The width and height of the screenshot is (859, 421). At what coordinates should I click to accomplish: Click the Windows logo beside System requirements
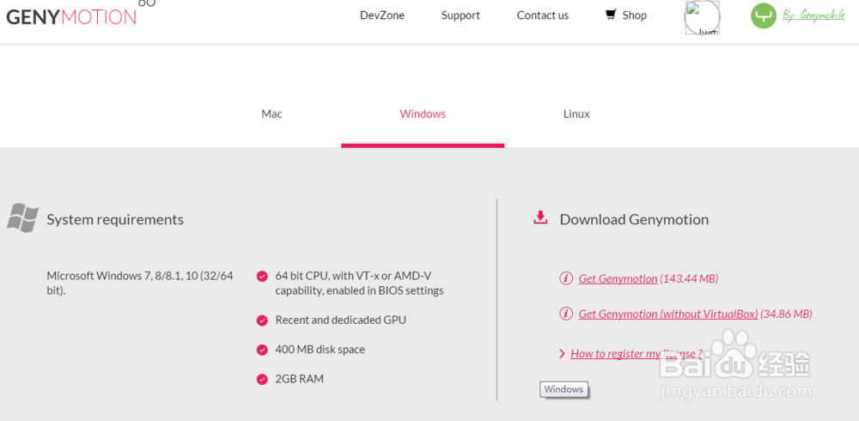coord(22,217)
